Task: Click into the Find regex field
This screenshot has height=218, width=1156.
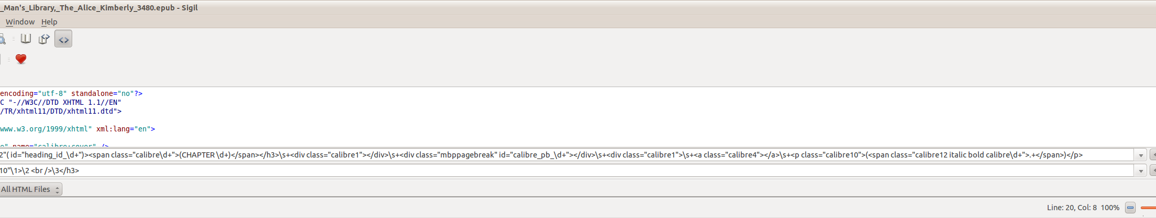Action: pyautogui.click(x=524, y=155)
